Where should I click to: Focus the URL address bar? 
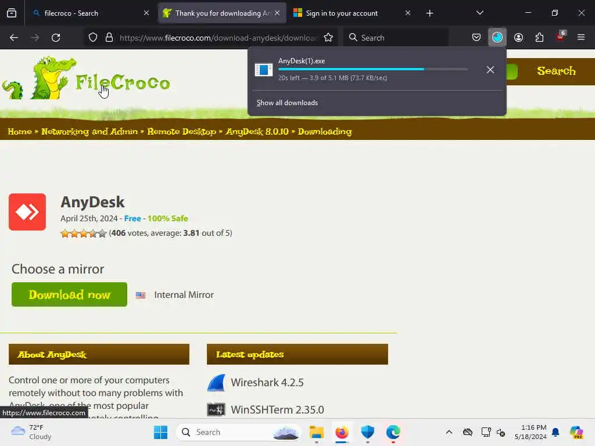click(218, 38)
